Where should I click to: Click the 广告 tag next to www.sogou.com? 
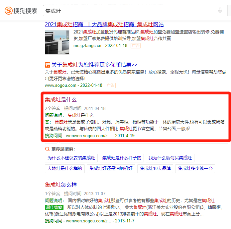point(111,86)
